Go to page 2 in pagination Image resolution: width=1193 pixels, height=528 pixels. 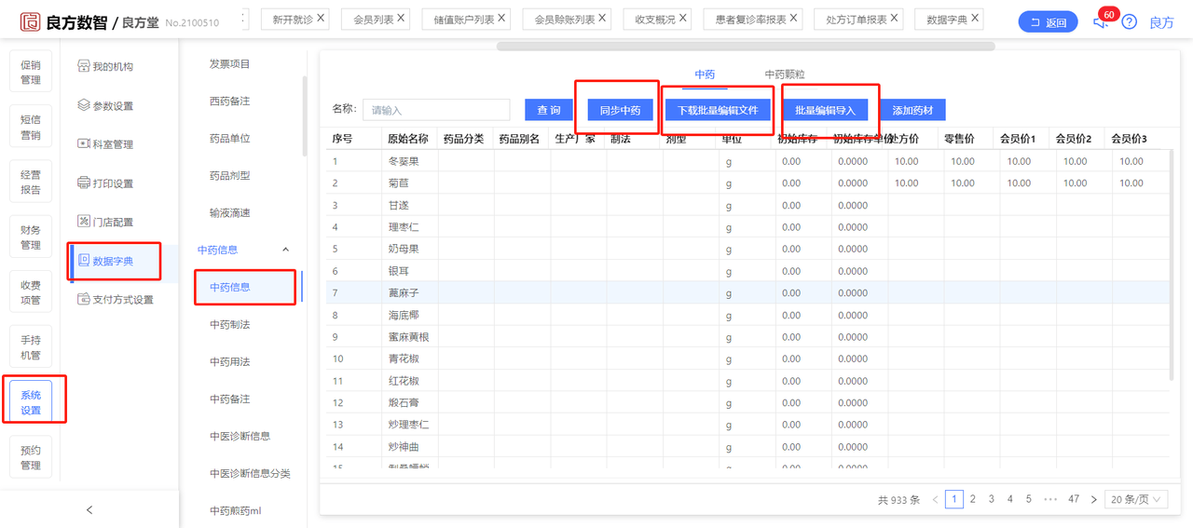pyautogui.click(x=973, y=499)
